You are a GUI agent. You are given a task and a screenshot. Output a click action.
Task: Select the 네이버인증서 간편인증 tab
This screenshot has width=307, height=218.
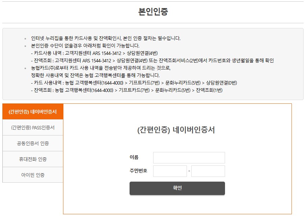click(x=33, y=112)
